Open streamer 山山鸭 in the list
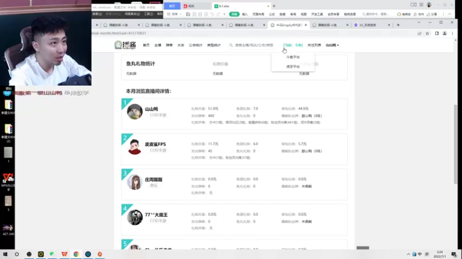This screenshot has width=462, height=259. tap(151, 109)
